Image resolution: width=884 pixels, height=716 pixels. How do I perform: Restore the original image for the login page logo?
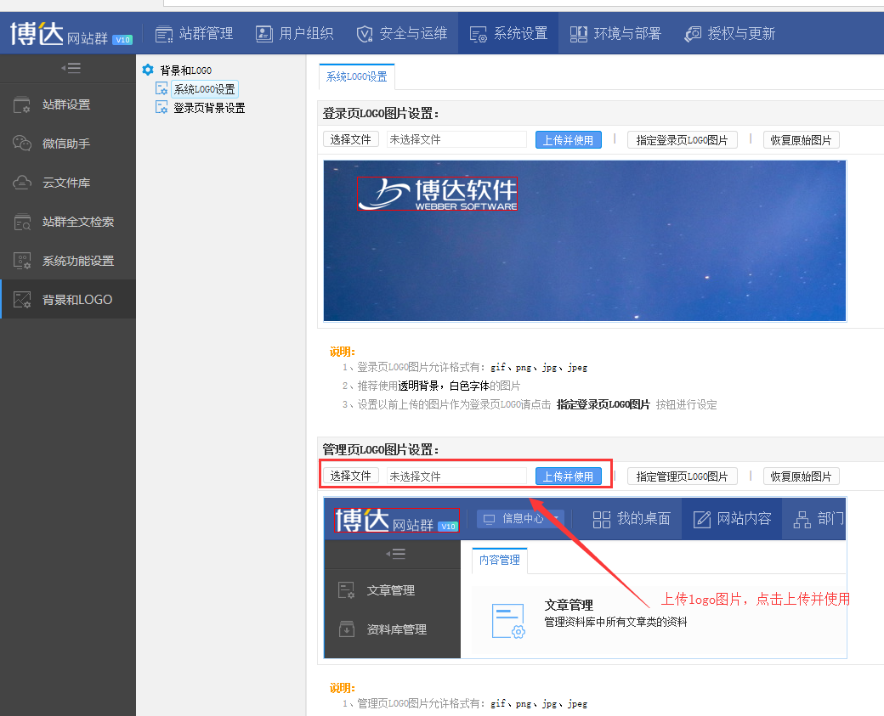click(801, 139)
